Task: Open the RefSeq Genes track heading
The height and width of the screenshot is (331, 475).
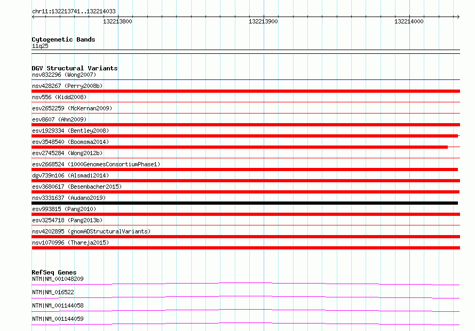Action: point(54,272)
